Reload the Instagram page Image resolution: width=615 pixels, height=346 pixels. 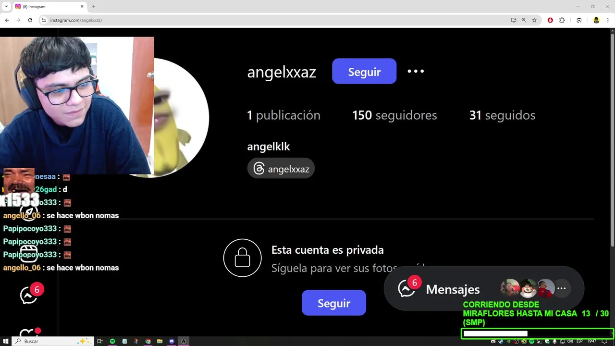30,20
